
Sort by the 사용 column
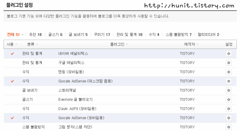pyautogui.click(x=12, y=44)
